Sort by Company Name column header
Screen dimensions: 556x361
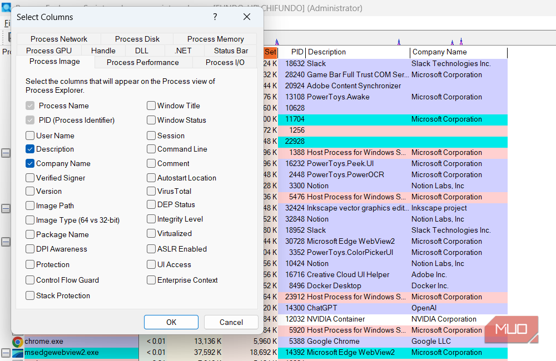coord(459,52)
